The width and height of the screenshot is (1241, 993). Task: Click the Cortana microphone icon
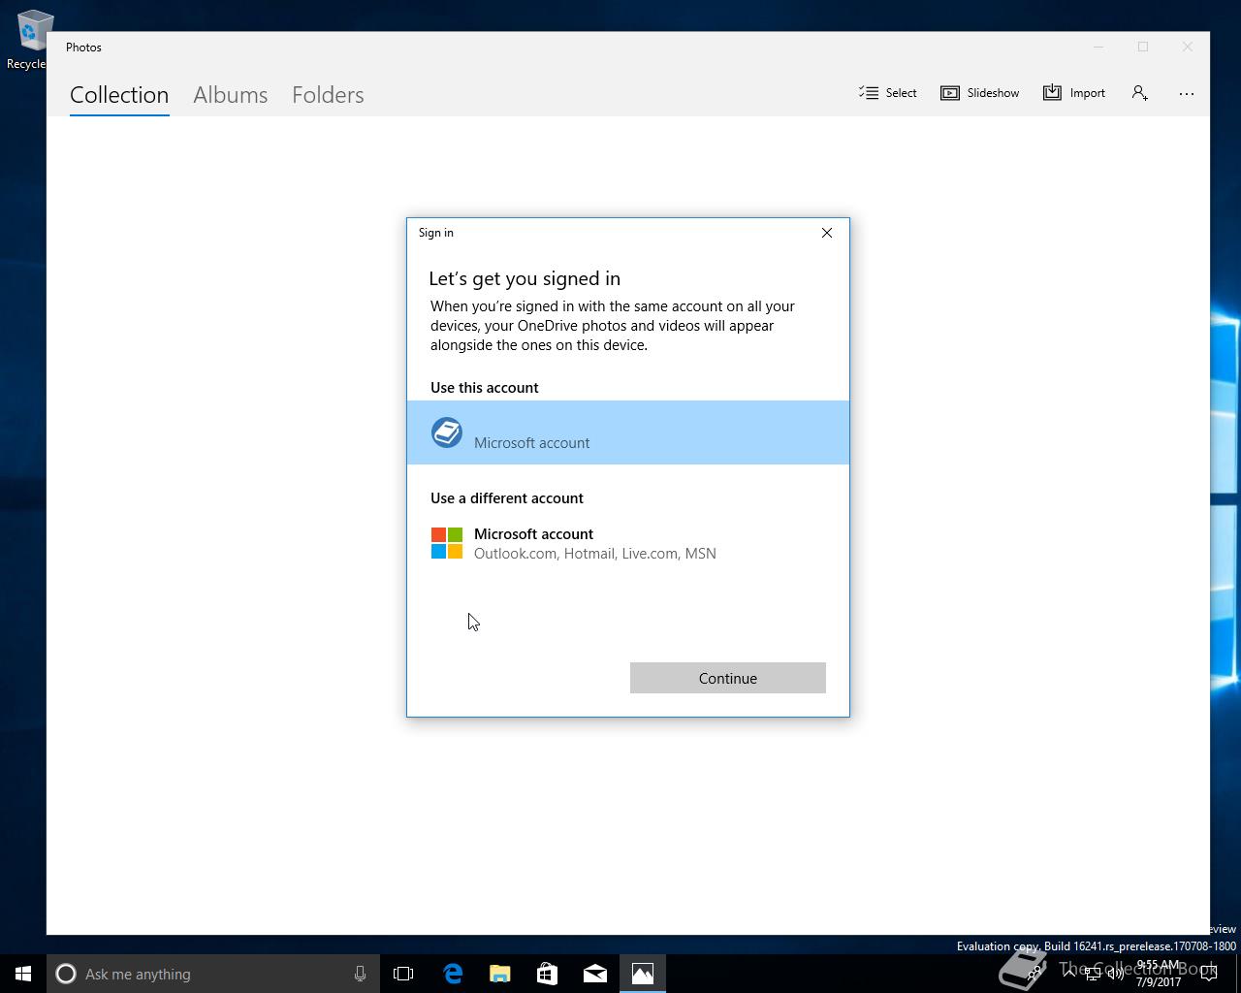pos(360,974)
